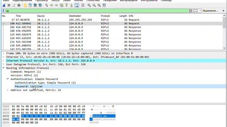Open capture options dialog

pyautogui.click(x=19, y=5)
